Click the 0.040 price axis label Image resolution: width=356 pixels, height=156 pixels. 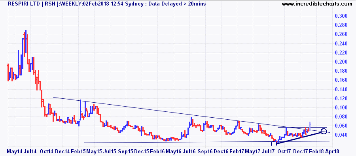tap(341, 135)
